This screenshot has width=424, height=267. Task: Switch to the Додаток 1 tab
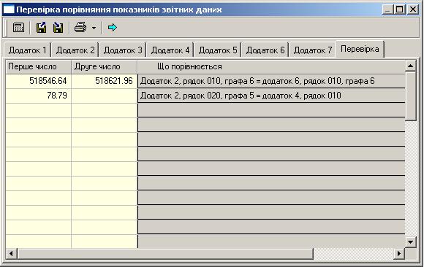[x=28, y=50]
